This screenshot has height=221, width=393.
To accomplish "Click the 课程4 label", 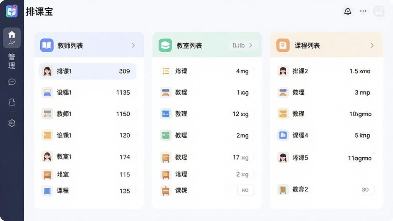I will (300, 135).
